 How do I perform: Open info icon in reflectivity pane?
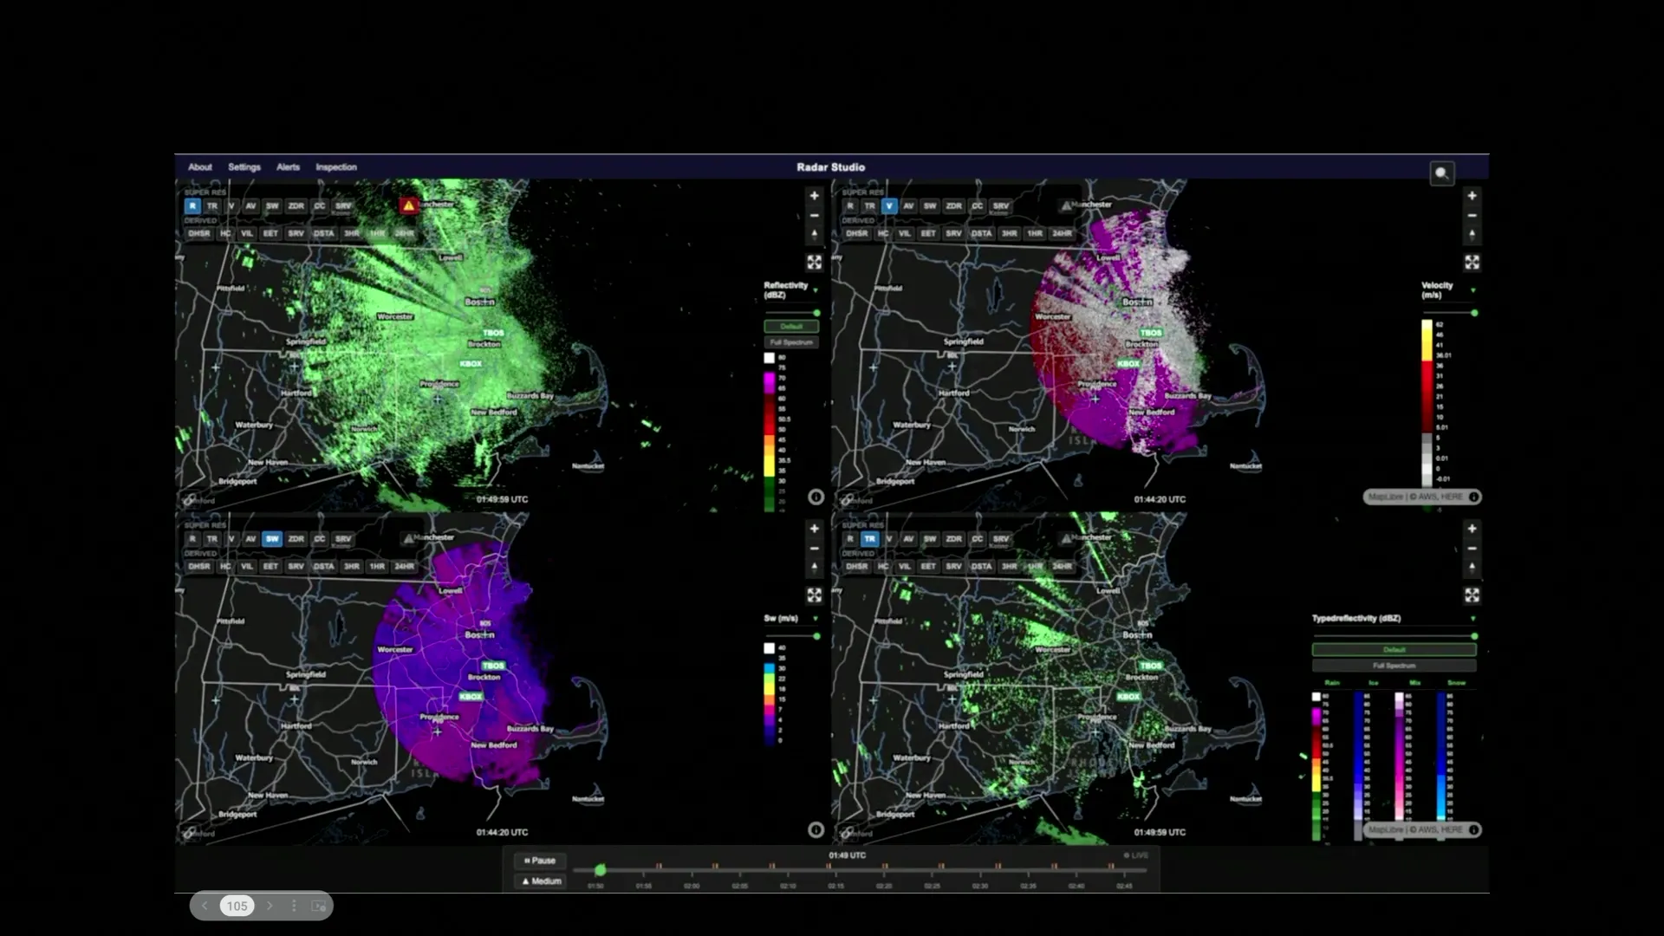click(x=816, y=497)
